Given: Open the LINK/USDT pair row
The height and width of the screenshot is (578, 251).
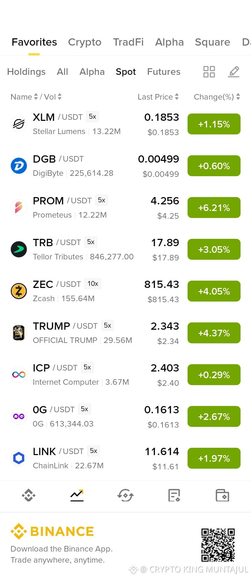Looking at the screenshot, I should [125, 458].
